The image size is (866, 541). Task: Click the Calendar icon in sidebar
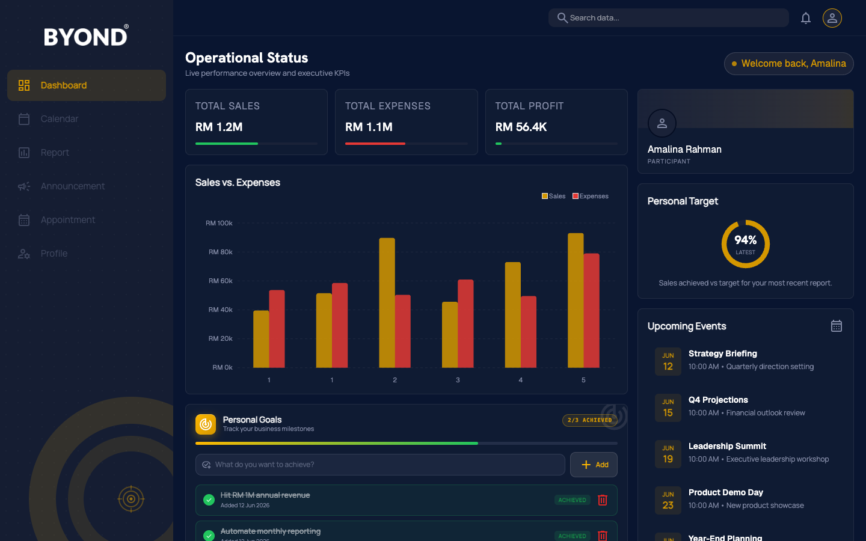24,119
